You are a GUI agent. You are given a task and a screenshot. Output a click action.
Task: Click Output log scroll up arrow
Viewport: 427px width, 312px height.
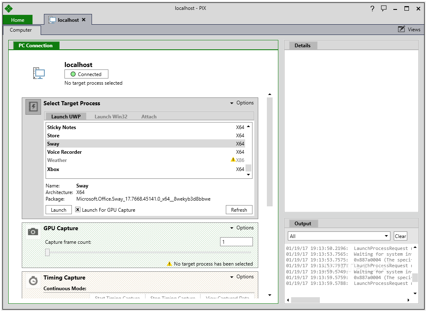click(415, 247)
